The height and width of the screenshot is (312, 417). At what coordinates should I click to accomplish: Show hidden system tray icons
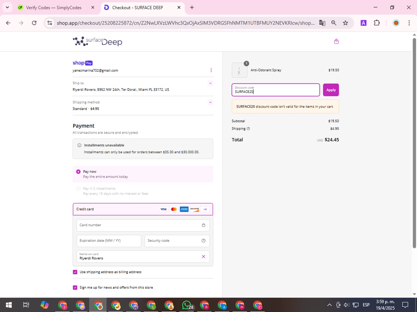point(329,305)
